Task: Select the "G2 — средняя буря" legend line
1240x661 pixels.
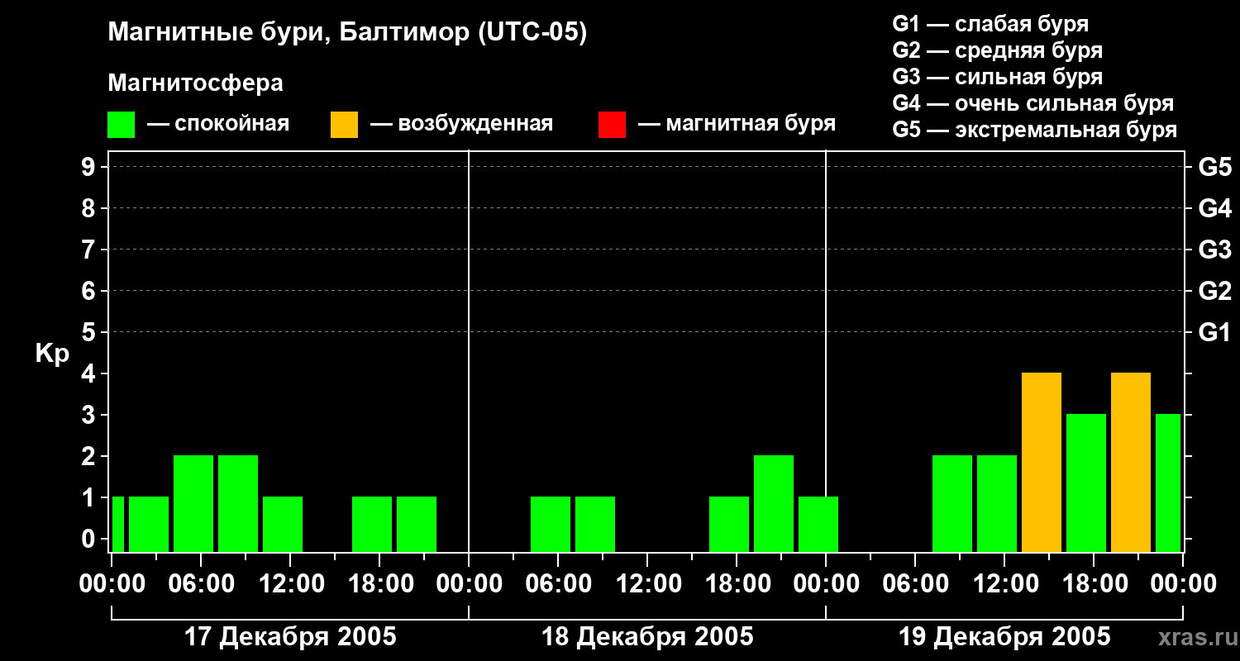Action: tap(997, 50)
